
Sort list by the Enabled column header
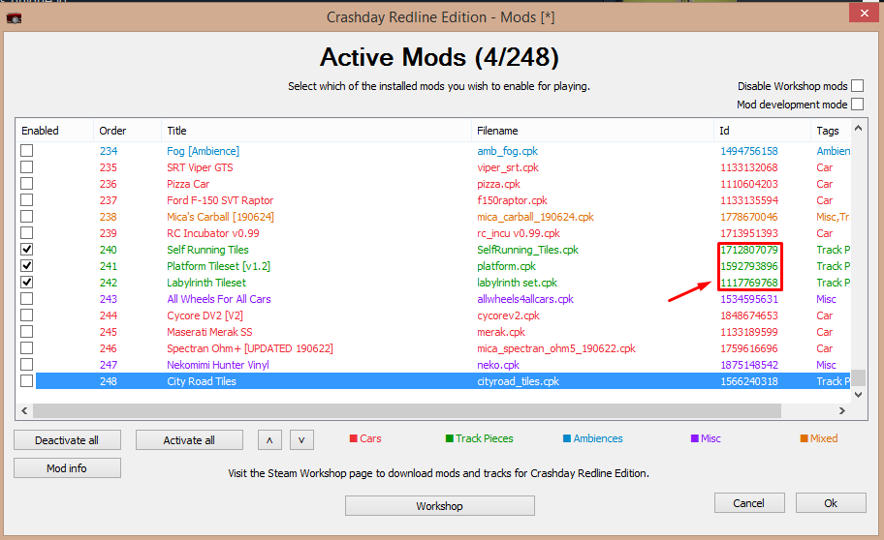tap(54, 131)
